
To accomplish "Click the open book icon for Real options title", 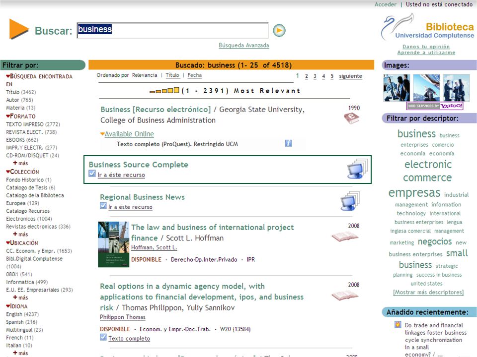I will click(345, 296).
